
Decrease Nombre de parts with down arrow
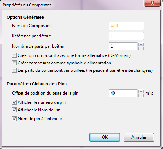pos(141,48)
